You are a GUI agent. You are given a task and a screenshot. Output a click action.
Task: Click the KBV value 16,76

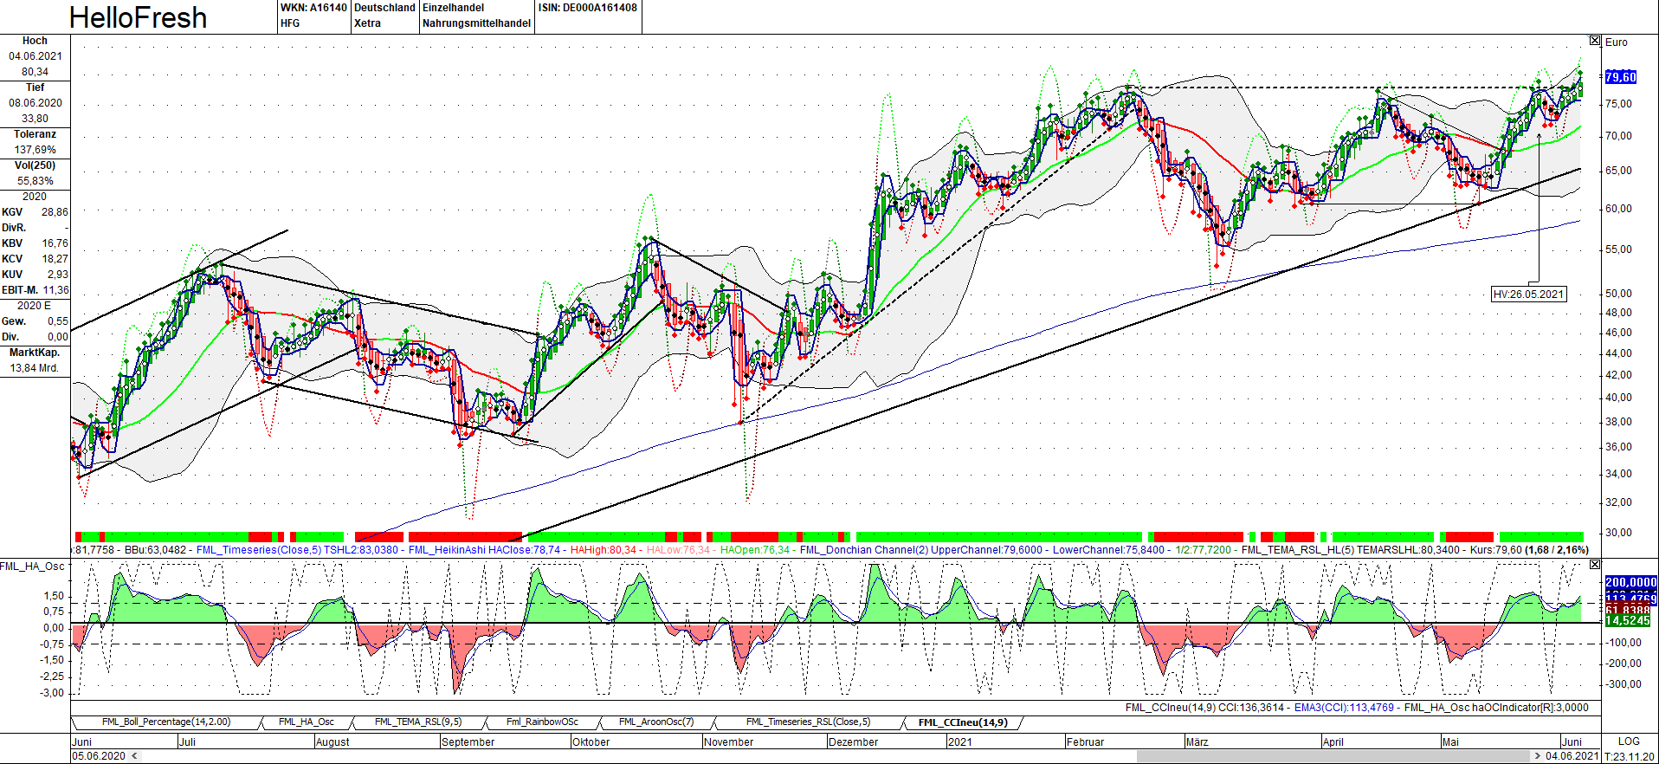tap(55, 243)
